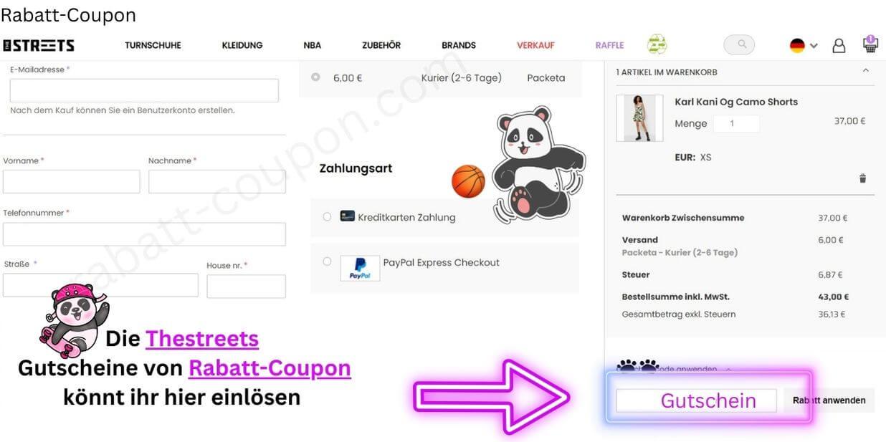Viewport: 886px width, 442px height.
Task: Click the green recycle badge icon
Action: (x=657, y=44)
